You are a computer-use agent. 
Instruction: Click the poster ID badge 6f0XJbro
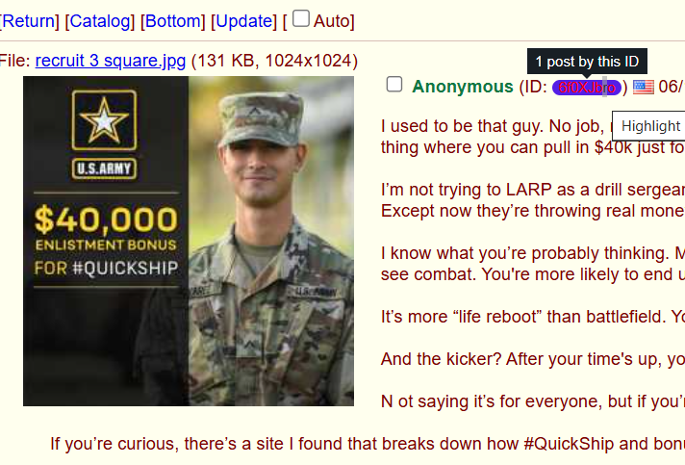(586, 88)
